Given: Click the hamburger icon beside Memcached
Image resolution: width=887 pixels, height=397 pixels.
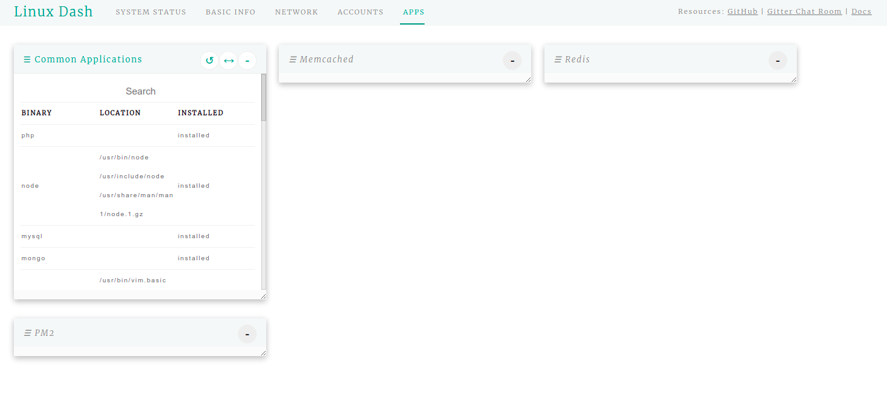Looking at the screenshot, I should [x=293, y=60].
